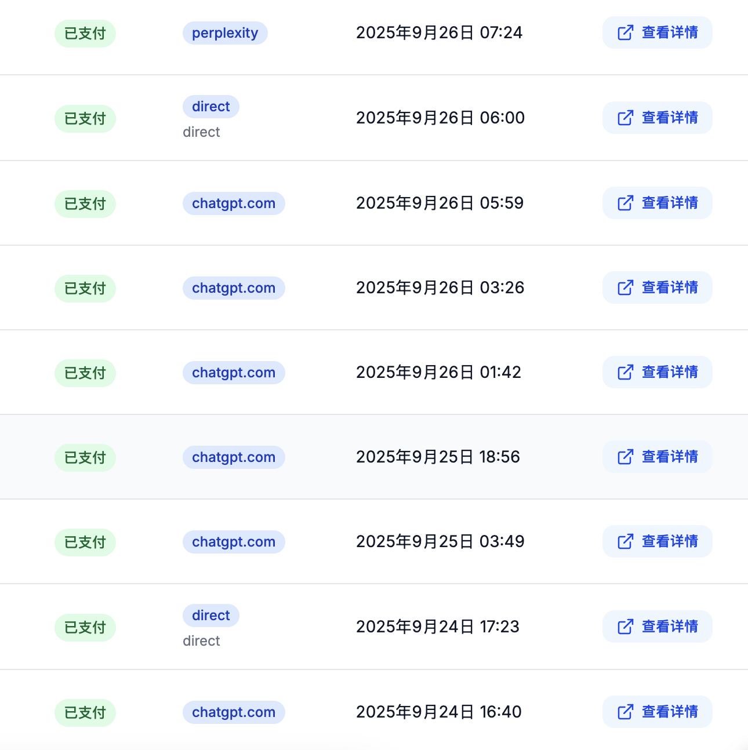This screenshot has height=750, width=748.
Task: Click 已支付 status badge in perplexity row
Action: (85, 34)
